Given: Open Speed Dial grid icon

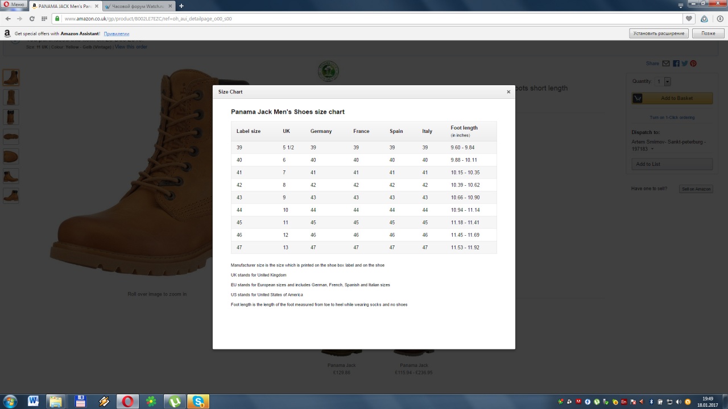Looking at the screenshot, I should point(44,19).
